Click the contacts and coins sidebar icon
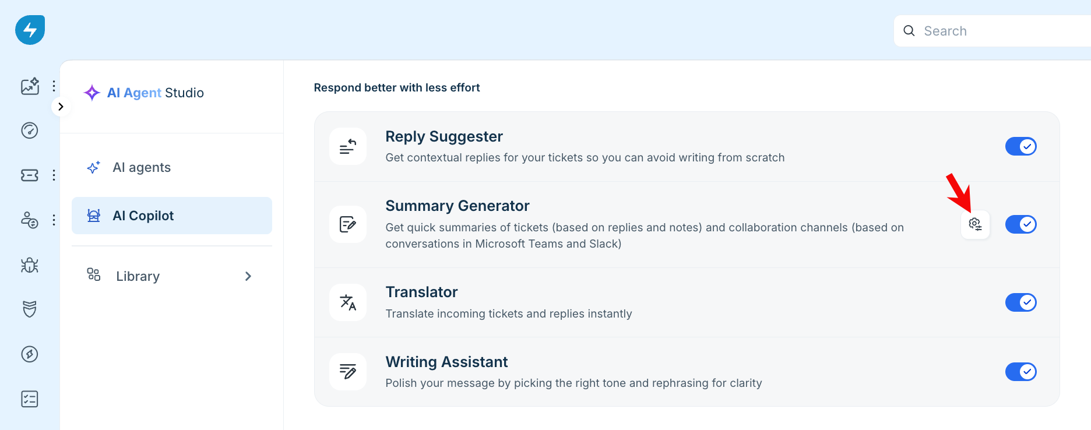 (30, 220)
